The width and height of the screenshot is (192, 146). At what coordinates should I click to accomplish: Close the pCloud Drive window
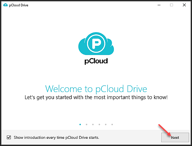[x=184, y=5]
